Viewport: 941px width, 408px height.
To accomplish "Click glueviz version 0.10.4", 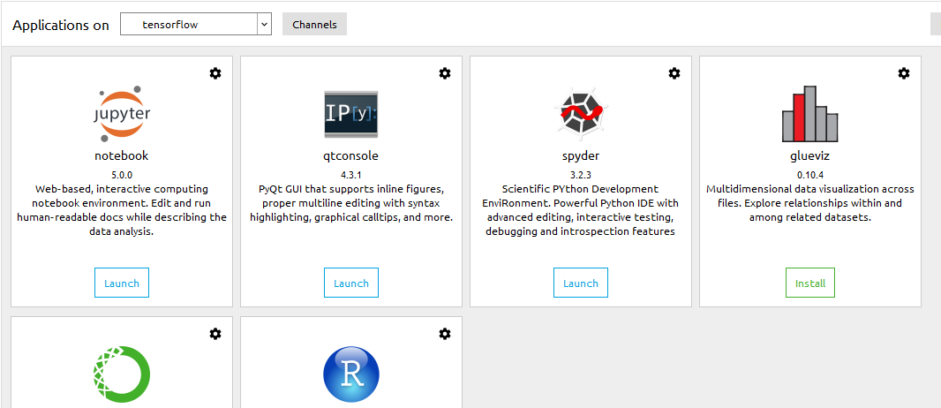I will pyautogui.click(x=810, y=175).
